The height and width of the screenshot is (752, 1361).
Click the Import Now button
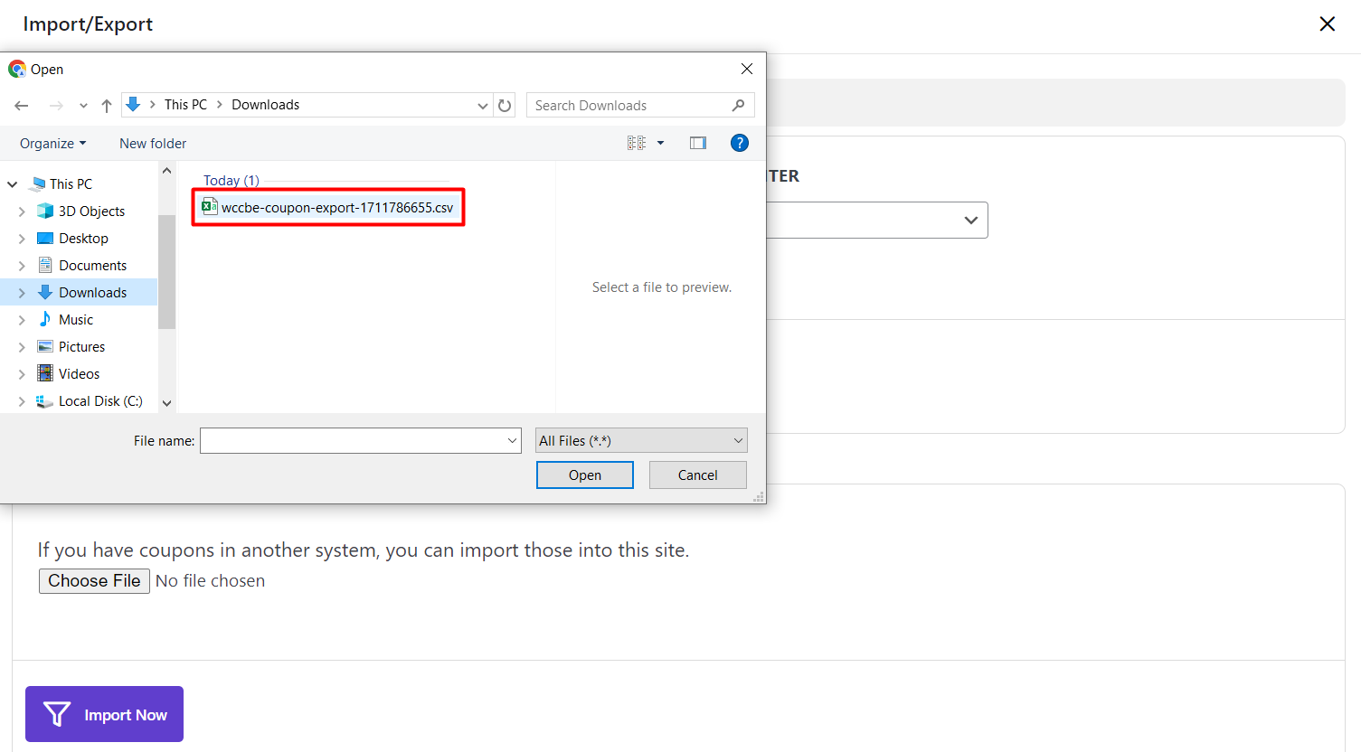click(x=104, y=714)
